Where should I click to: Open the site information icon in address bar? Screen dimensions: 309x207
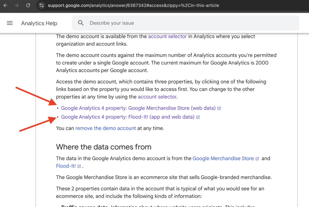[x=42, y=5]
